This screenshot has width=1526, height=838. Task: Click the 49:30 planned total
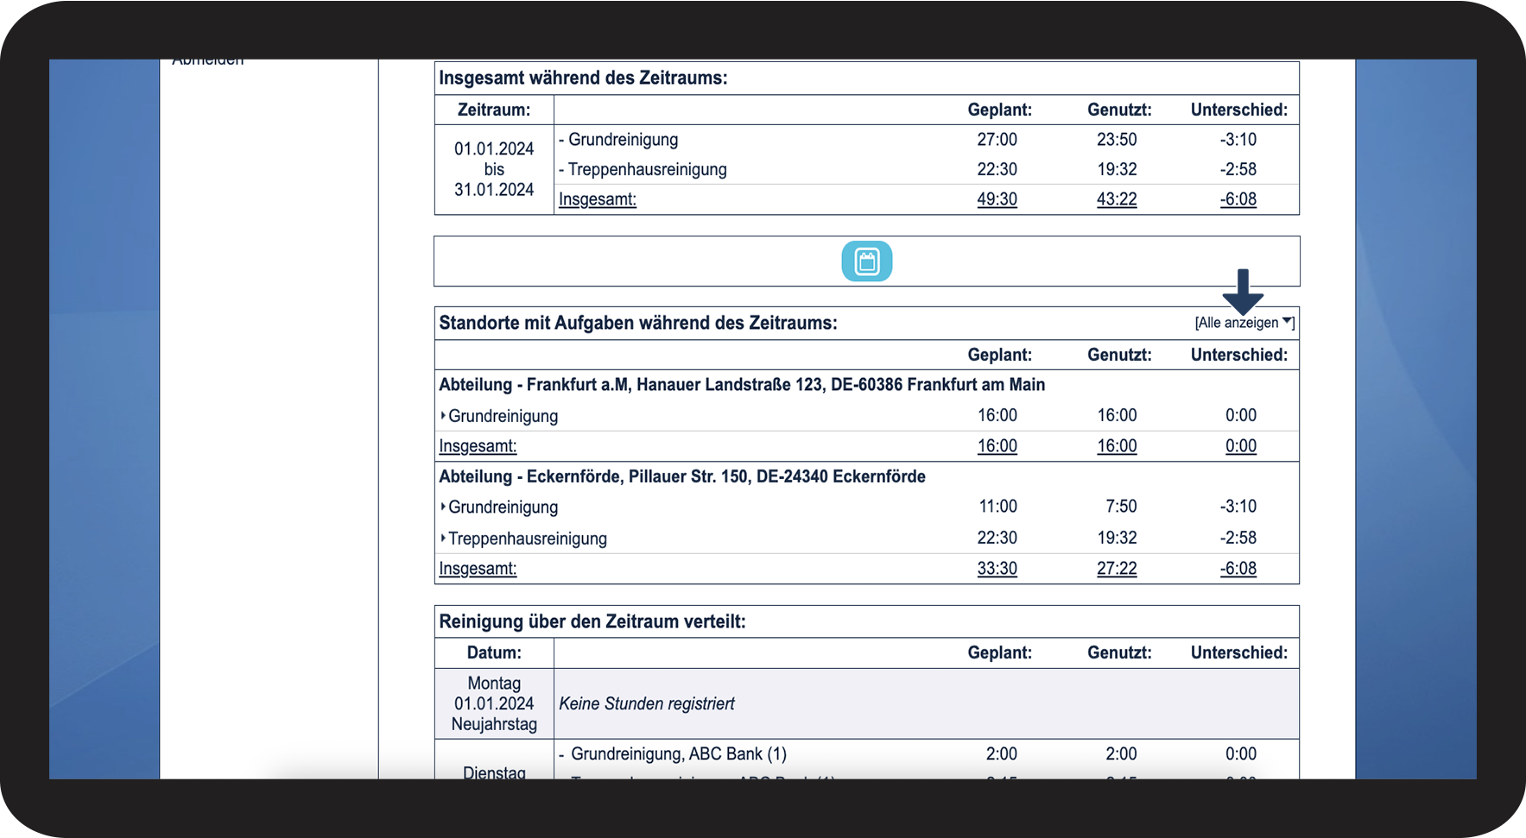click(x=997, y=199)
